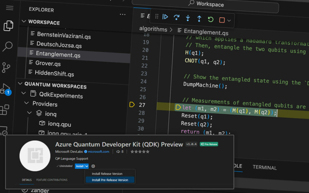Click the star rating of extension
This screenshot has height=193, width=309.
coord(140,152)
